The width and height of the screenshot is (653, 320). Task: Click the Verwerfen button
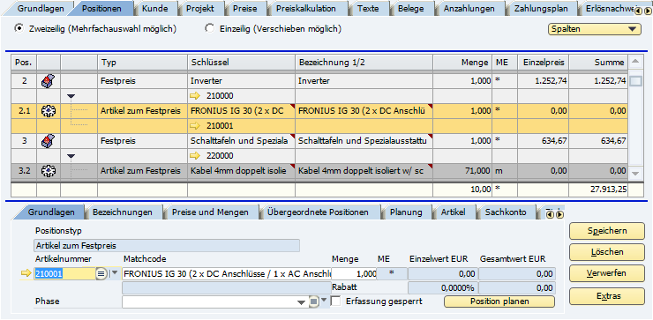click(607, 274)
